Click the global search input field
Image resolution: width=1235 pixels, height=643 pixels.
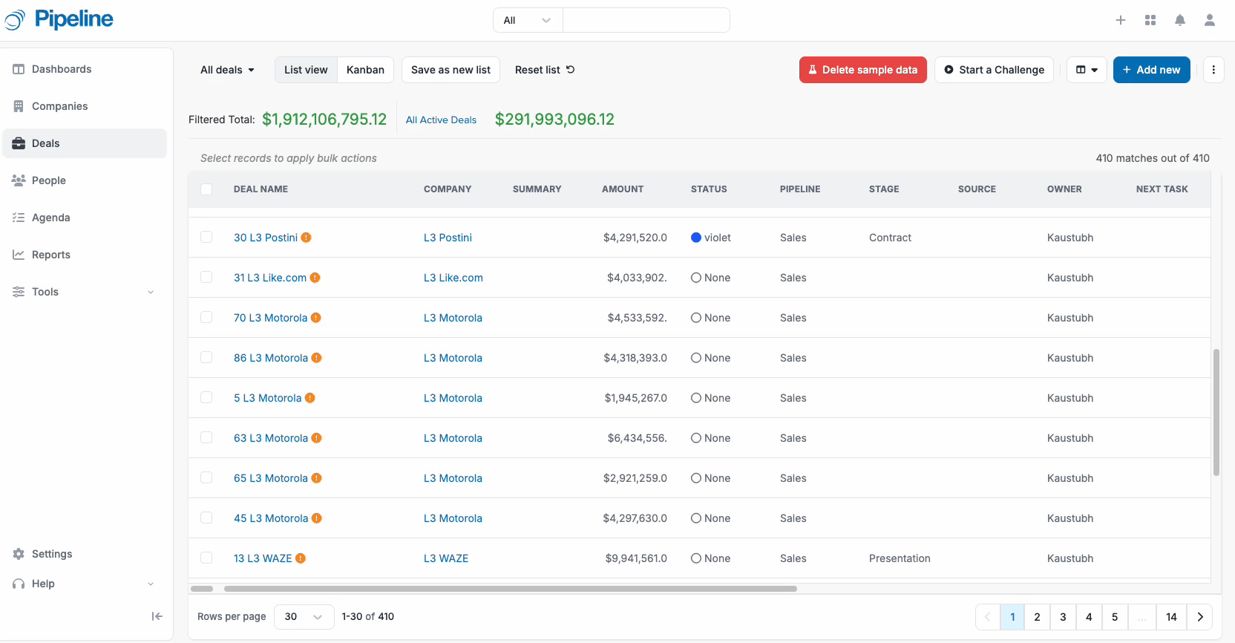pyautogui.click(x=646, y=20)
